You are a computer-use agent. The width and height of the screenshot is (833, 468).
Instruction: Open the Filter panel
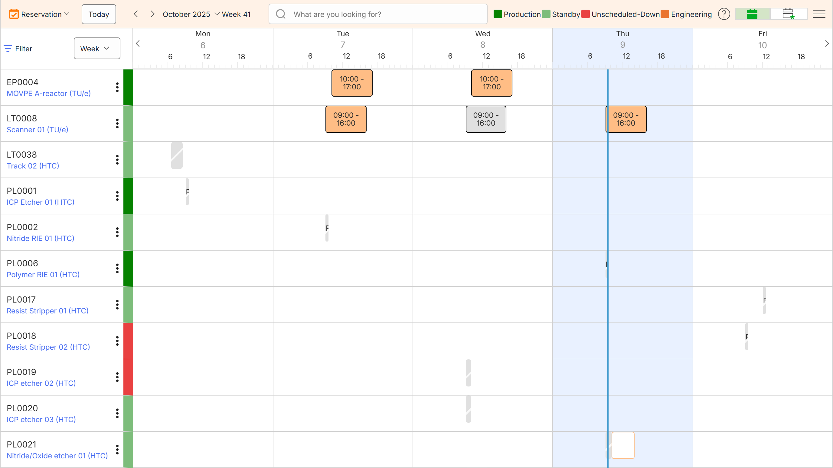point(18,48)
